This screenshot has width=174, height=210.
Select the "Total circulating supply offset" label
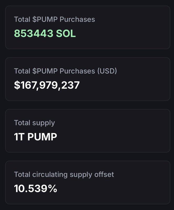[x=64, y=175]
